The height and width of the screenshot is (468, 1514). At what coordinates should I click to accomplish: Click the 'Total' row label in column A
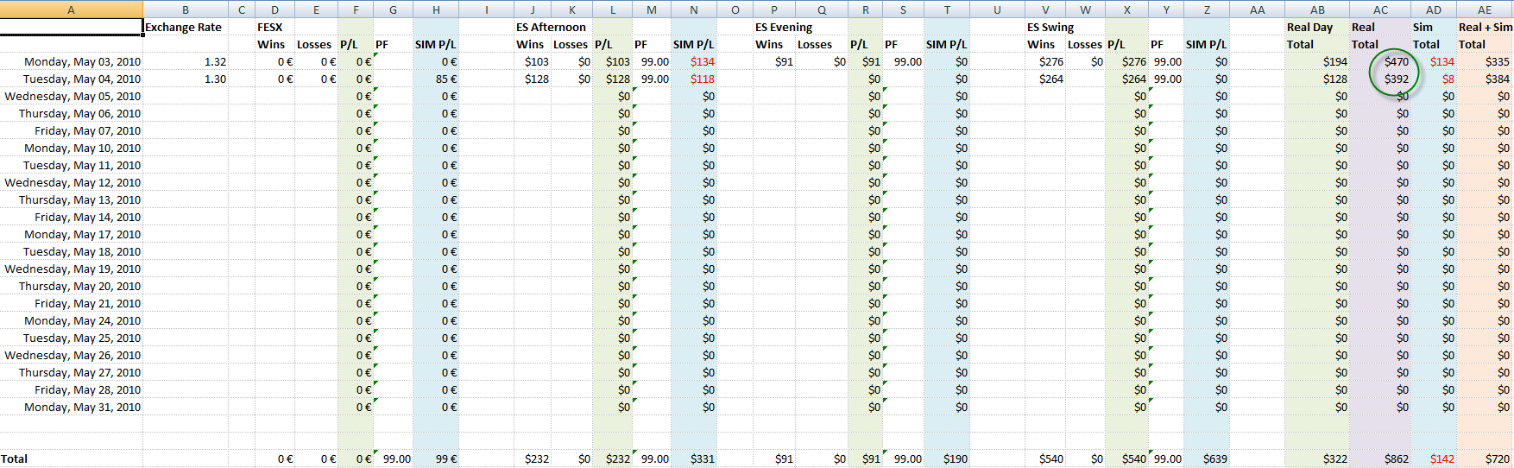pos(71,459)
